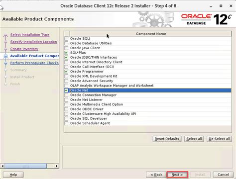Minimize the installer window
Screen dimensions: 236x179
pyautogui.click(x=211, y=6)
